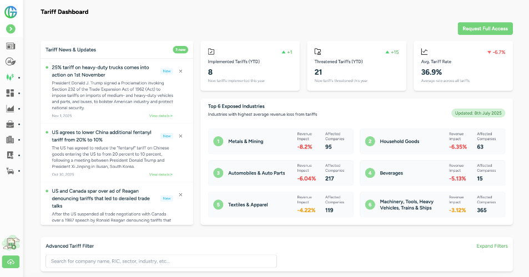This screenshot has height=277, width=529.
Task: Click the average tariff rate value 36.9%
Action: click(x=431, y=72)
